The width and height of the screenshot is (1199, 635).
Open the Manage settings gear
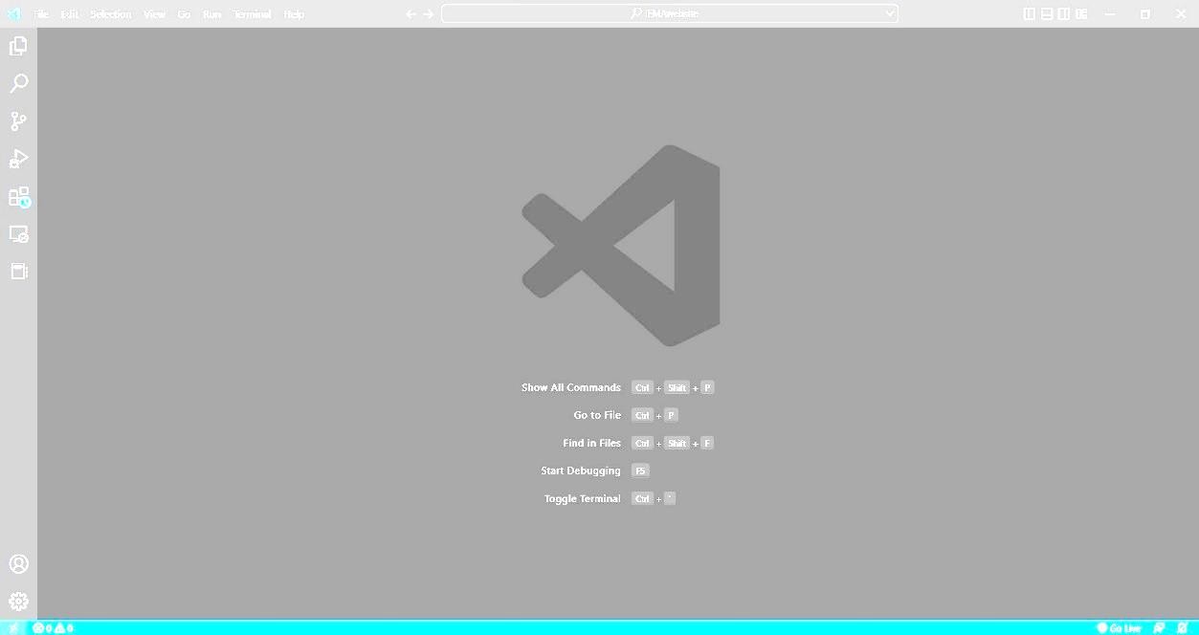point(18,602)
